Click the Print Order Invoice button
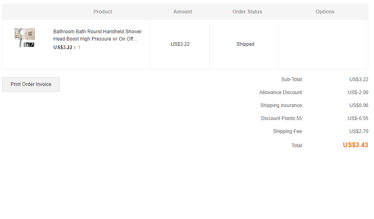 point(31,84)
